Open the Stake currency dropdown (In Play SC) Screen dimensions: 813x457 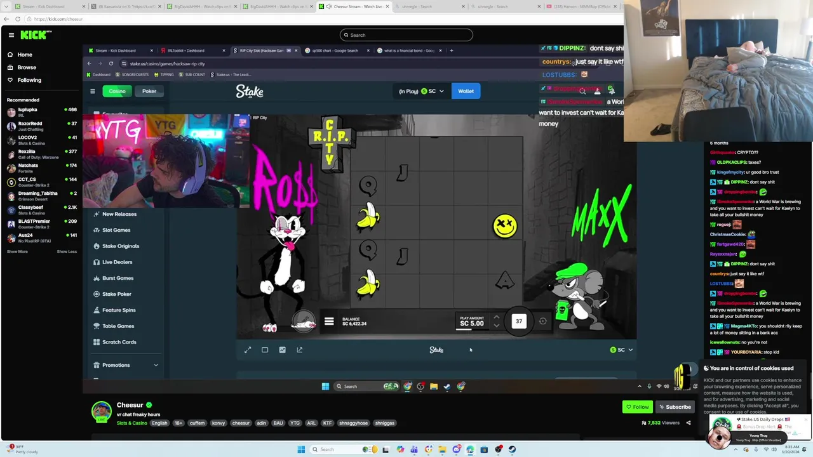tap(421, 91)
